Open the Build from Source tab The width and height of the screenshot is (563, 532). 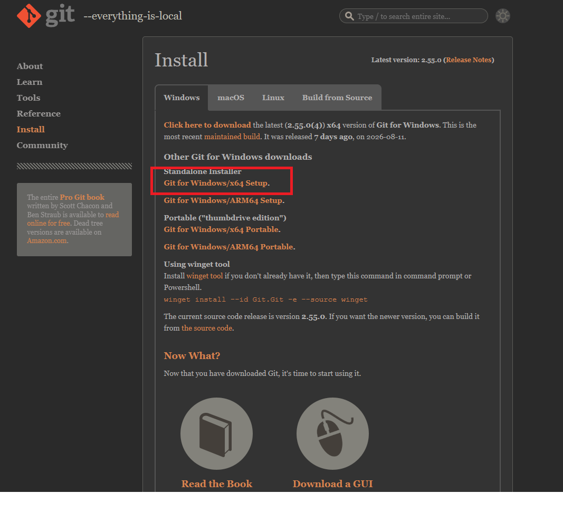[x=337, y=98]
